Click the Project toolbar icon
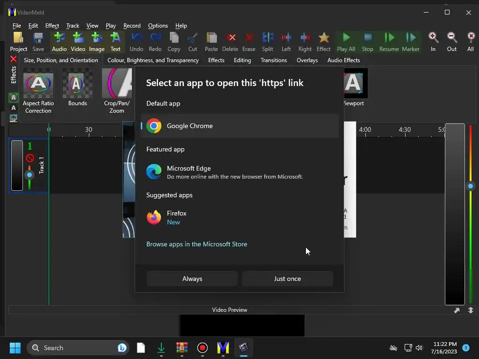Viewport: 479px width, 359px height. (x=18, y=42)
